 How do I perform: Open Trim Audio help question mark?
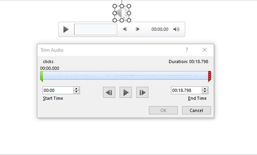tap(187, 50)
